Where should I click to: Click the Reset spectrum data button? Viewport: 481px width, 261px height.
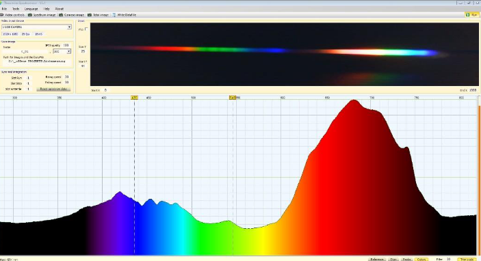click(53, 89)
